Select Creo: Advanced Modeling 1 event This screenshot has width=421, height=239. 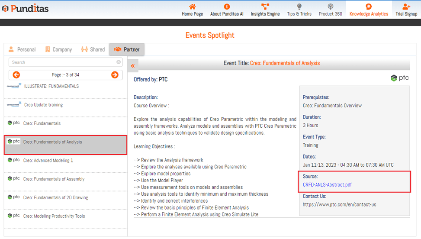pyautogui.click(x=48, y=161)
